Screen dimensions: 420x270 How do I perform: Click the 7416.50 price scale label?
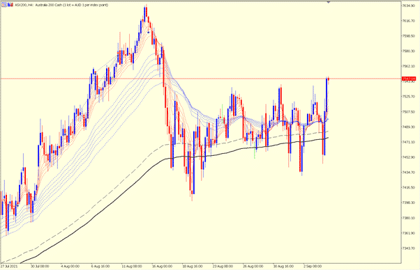[x=409, y=187]
